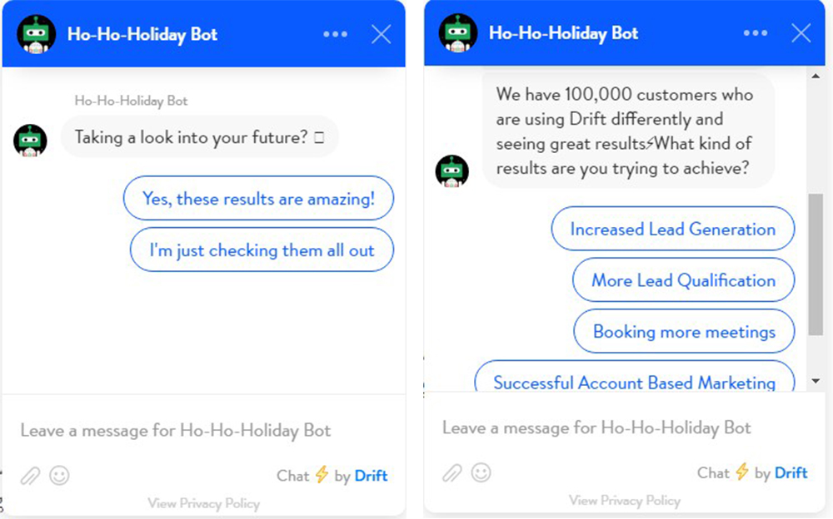Click the bot avatar in right chat header
Image resolution: width=833 pixels, height=519 pixels.
pyautogui.click(x=457, y=33)
